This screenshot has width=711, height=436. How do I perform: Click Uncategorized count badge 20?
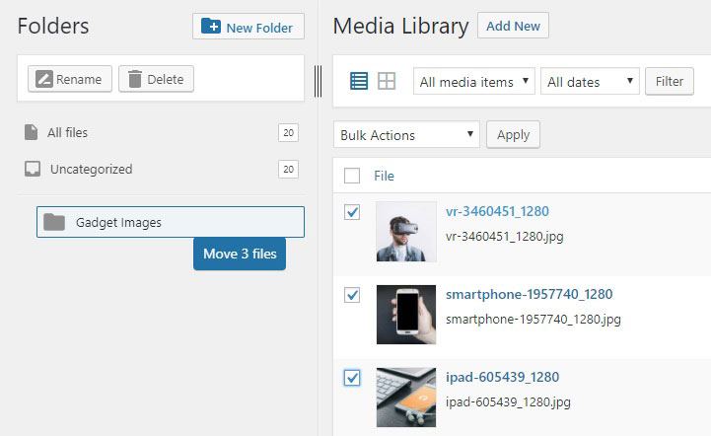(x=288, y=169)
